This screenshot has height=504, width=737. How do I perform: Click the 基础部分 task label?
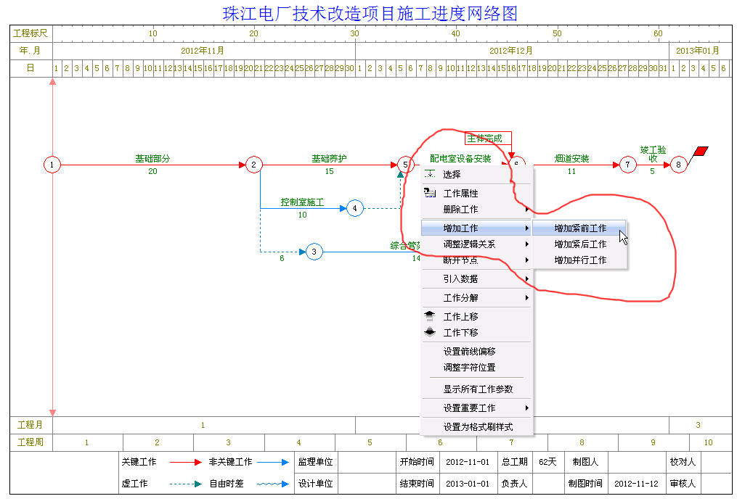tap(152, 159)
